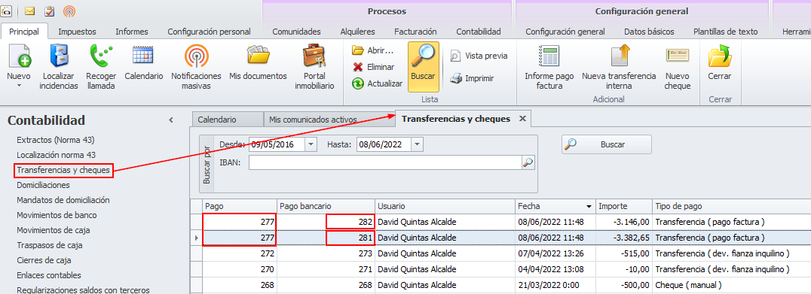811x294 pixels.
Task: Open Informe pago factura
Action: point(549,67)
